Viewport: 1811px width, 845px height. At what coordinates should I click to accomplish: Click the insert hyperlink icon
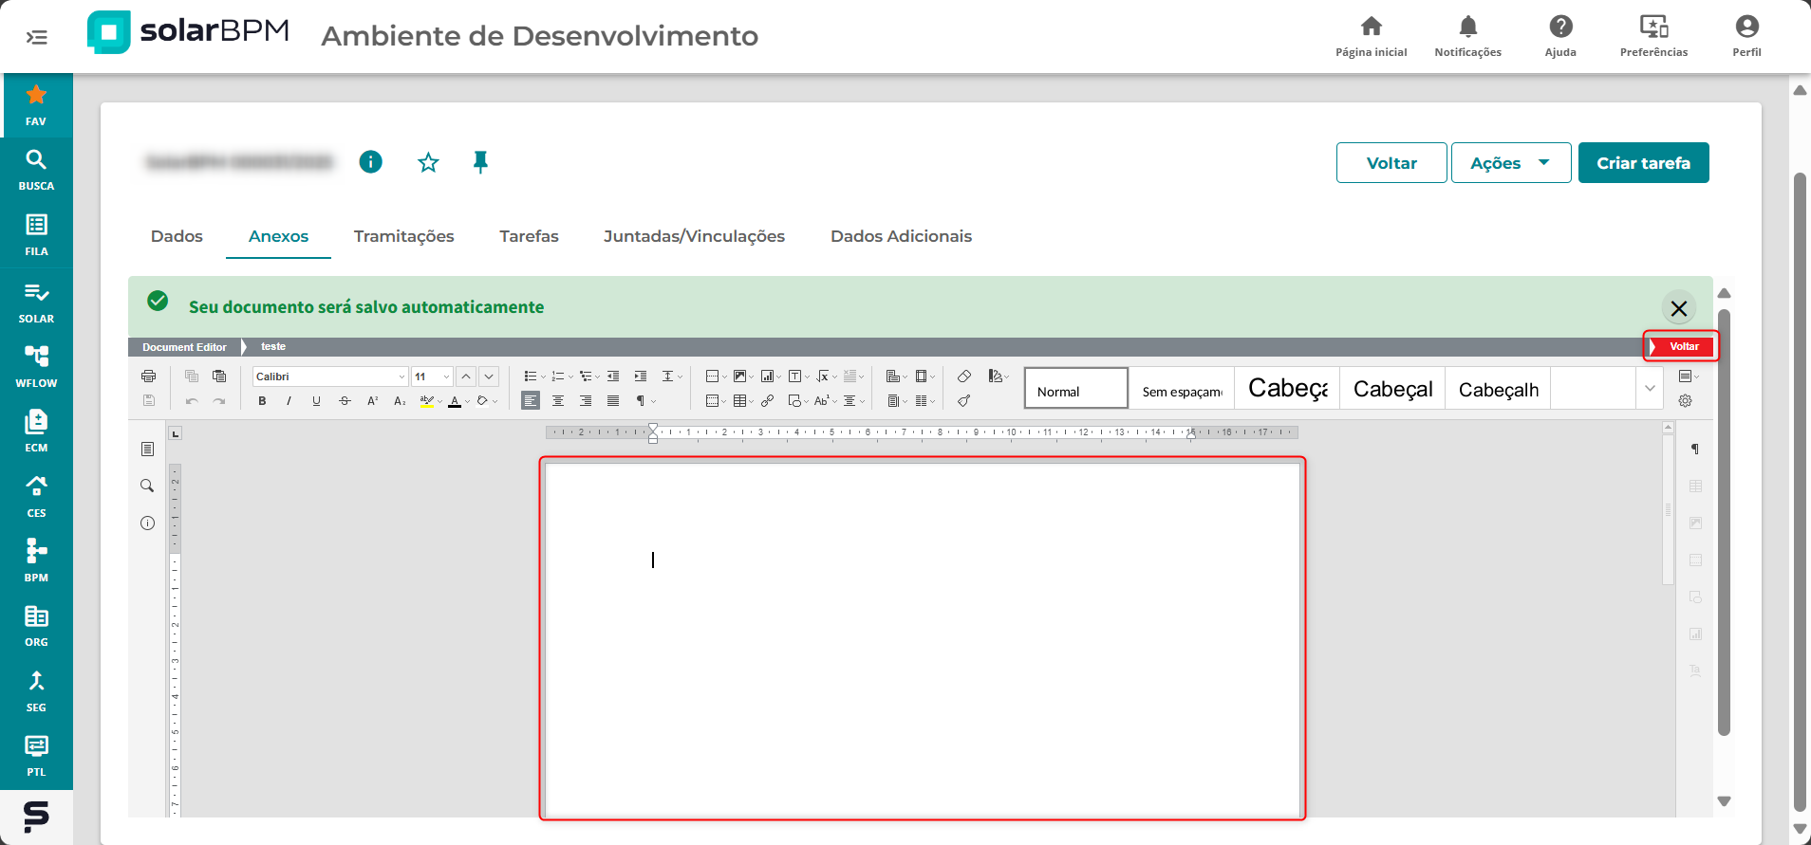(767, 401)
